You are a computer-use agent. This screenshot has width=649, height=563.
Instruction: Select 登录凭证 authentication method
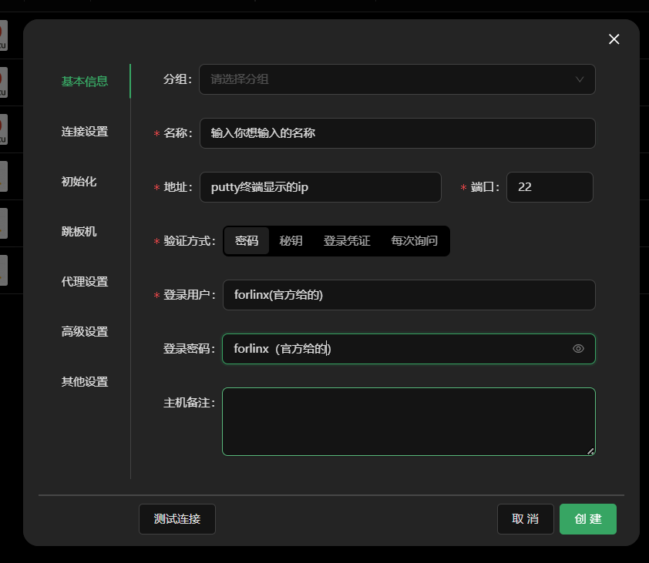(347, 241)
